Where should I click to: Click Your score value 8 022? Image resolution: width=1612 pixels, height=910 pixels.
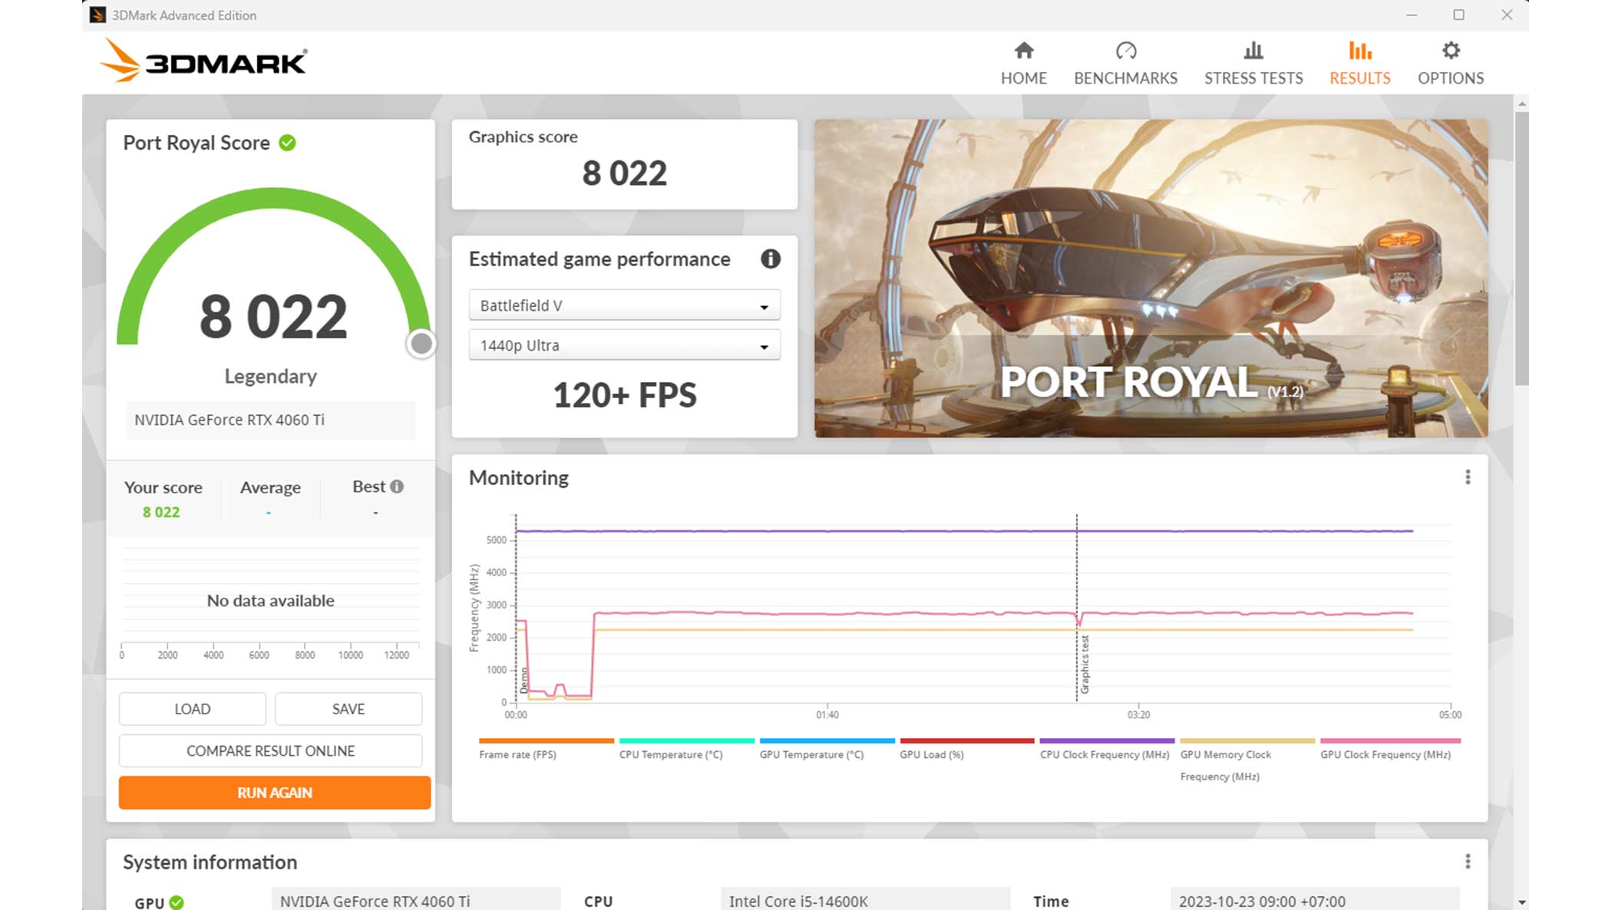161,512
